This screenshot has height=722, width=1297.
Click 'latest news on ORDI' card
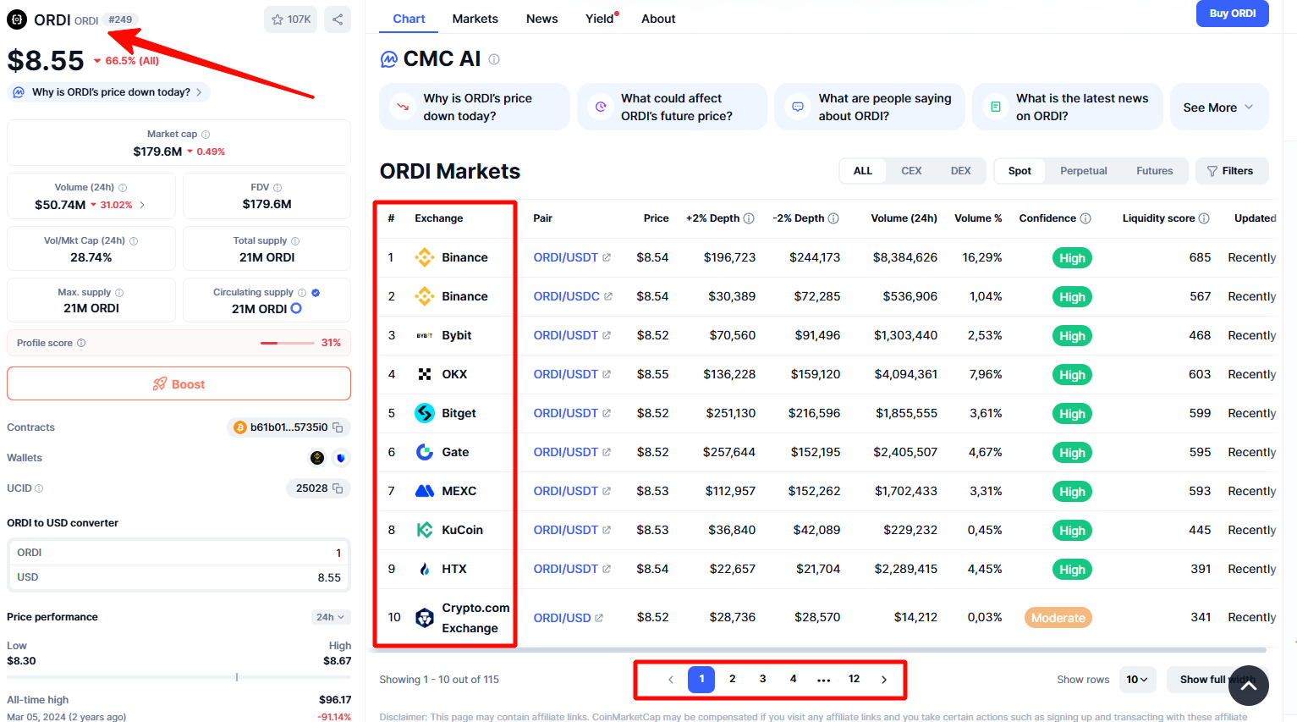1068,107
